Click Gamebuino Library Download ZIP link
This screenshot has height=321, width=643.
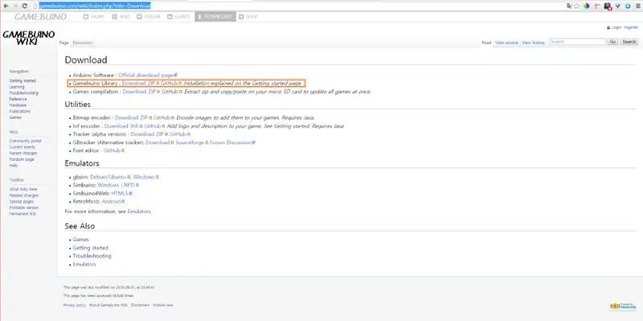[x=138, y=84]
